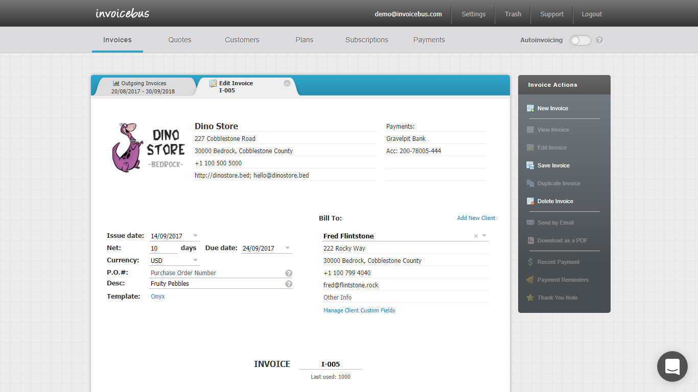The width and height of the screenshot is (698, 392).
Task: Select the Save Invoice action icon
Action: click(x=530, y=165)
